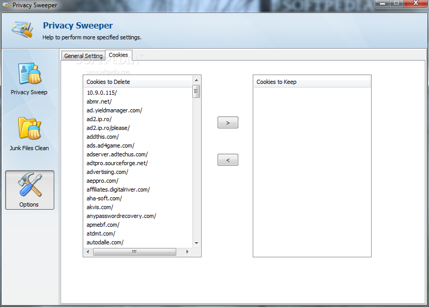The image size is (429, 307).
Task: Move selected cookie to keep list with > button
Action: point(228,123)
